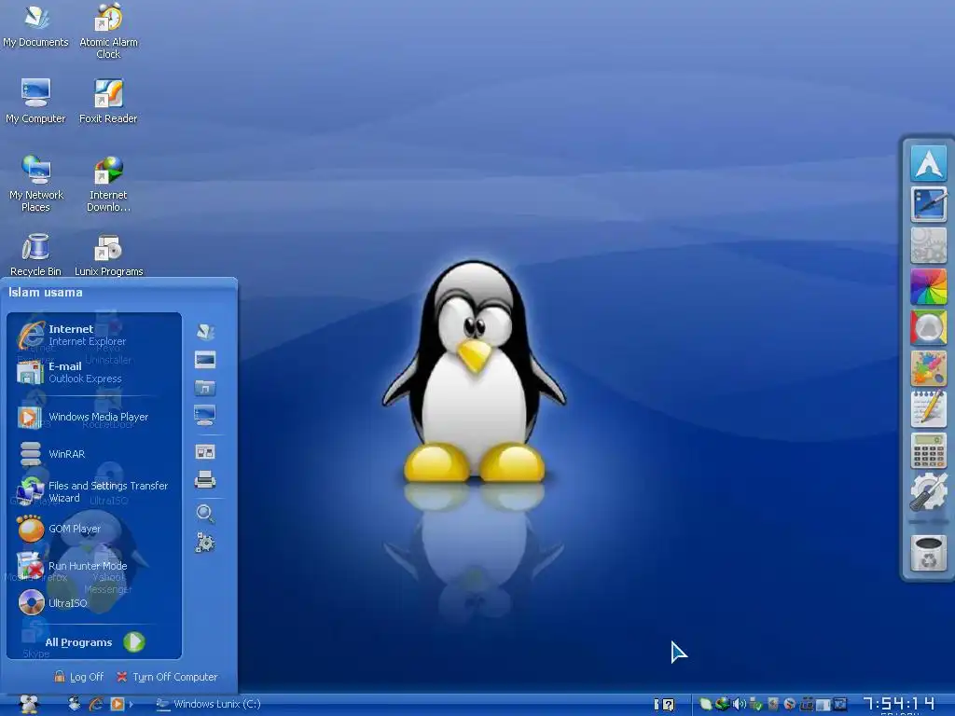Launch Windows Media Player from start menu

pos(83,417)
